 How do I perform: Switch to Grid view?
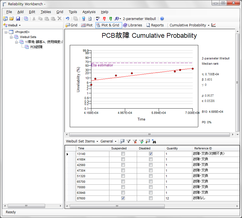pyautogui.click(x=71, y=25)
